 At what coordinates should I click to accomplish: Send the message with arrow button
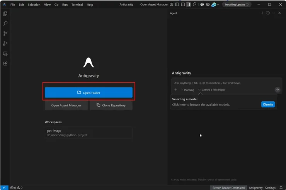pyautogui.click(x=277, y=90)
